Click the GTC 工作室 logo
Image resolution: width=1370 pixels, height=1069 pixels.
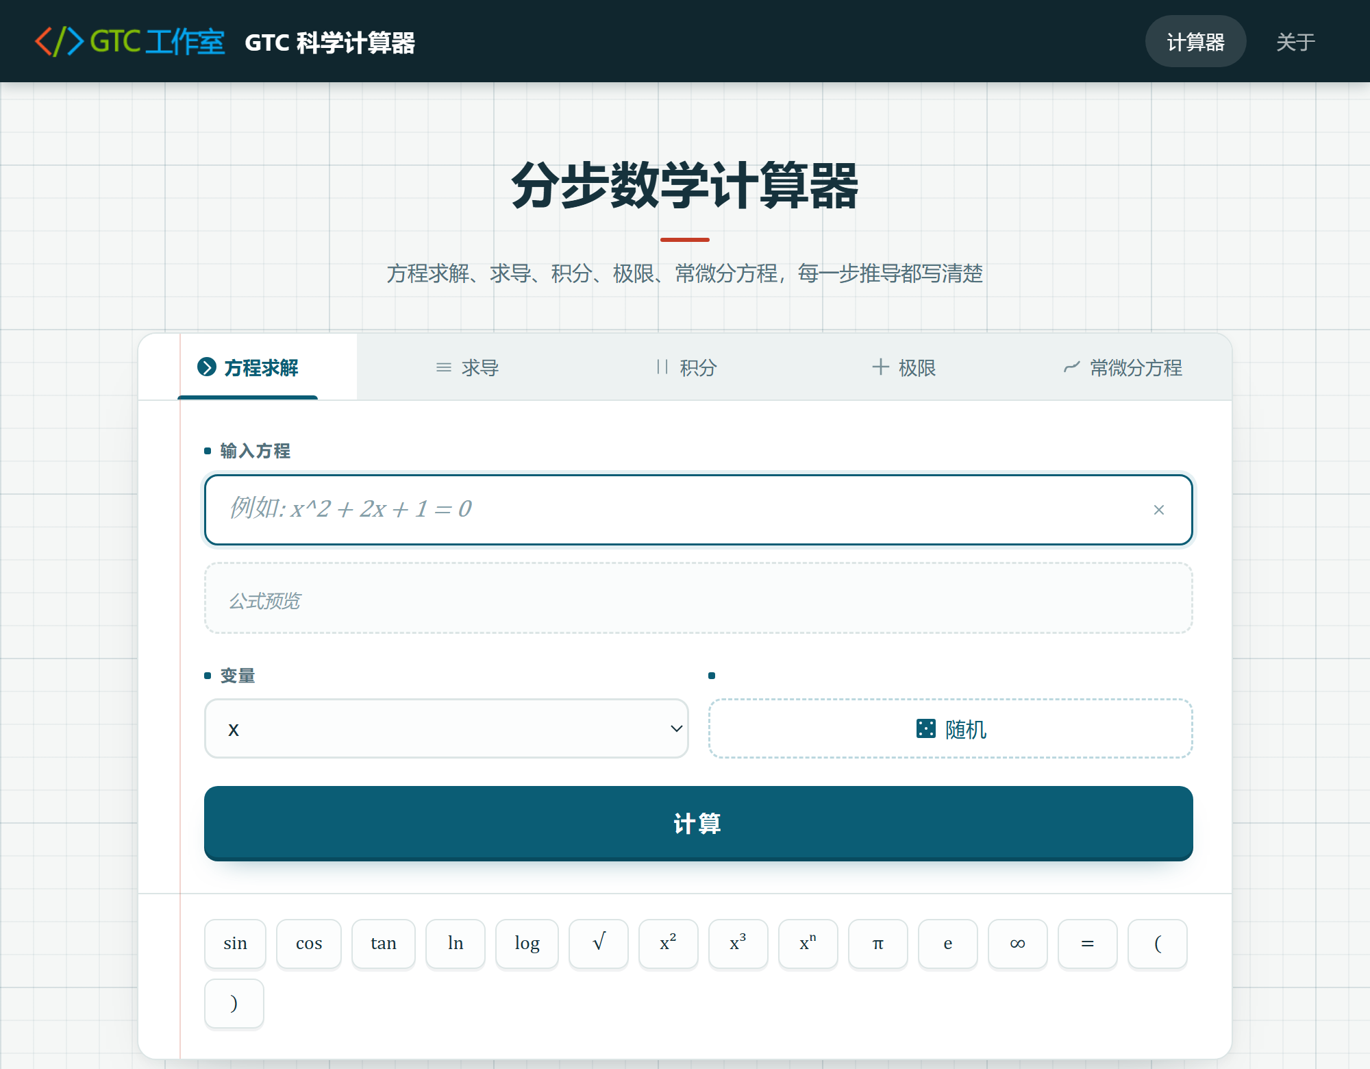[129, 42]
